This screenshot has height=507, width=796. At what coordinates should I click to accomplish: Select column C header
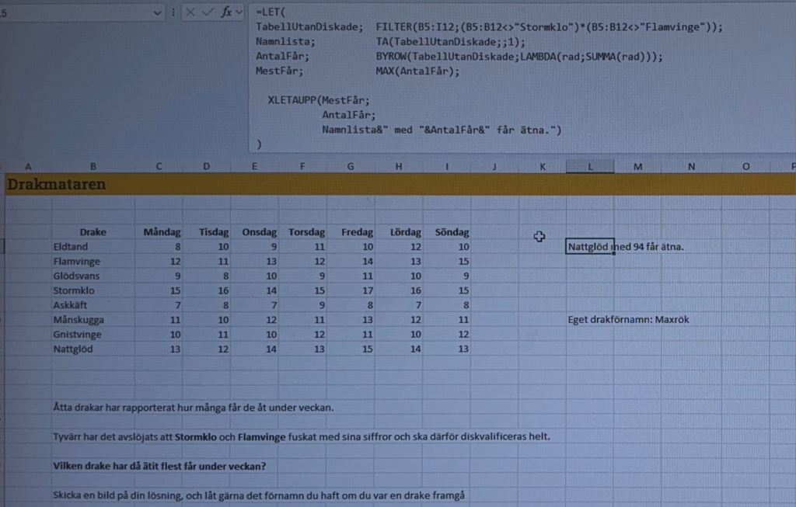tap(159, 166)
